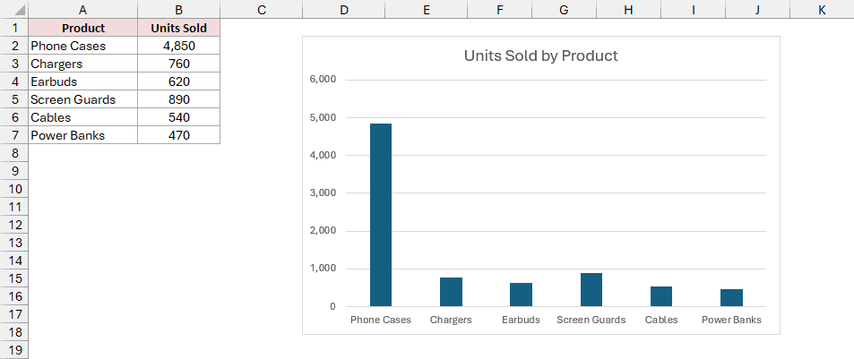Click the Chargers bar in the chart
The width and height of the screenshot is (854, 359).
coord(451,292)
